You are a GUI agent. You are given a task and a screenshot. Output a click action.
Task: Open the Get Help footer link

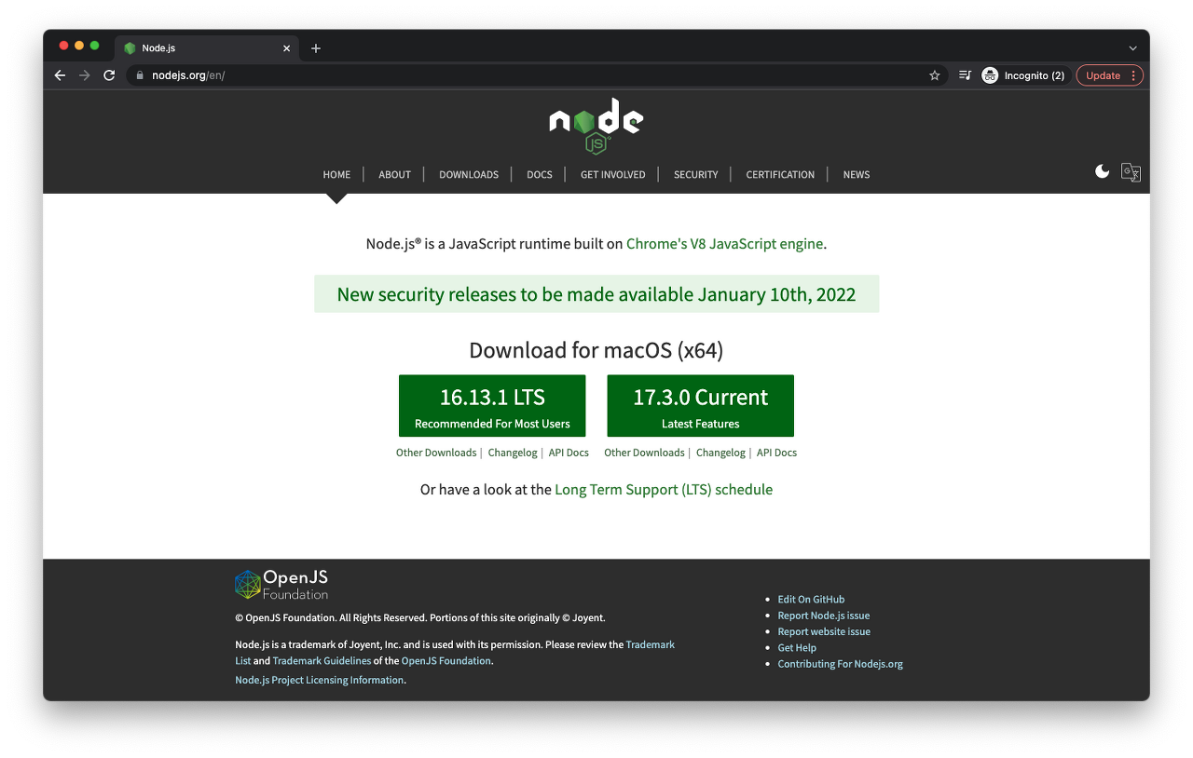pyautogui.click(x=797, y=648)
